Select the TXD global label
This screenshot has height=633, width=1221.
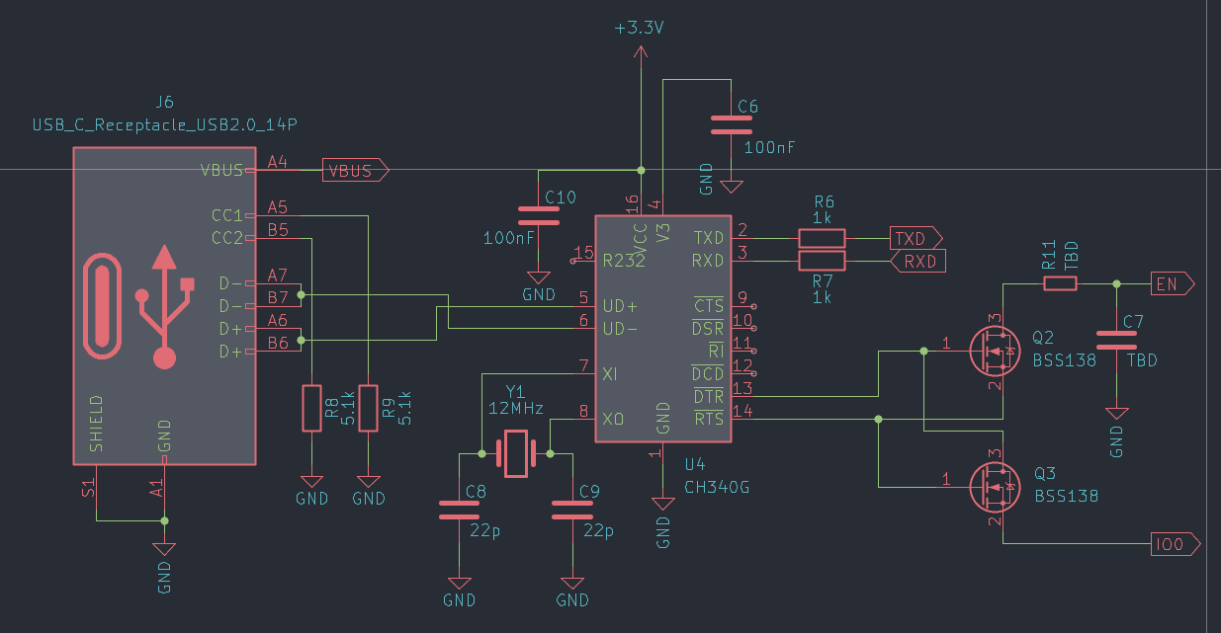pos(915,238)
